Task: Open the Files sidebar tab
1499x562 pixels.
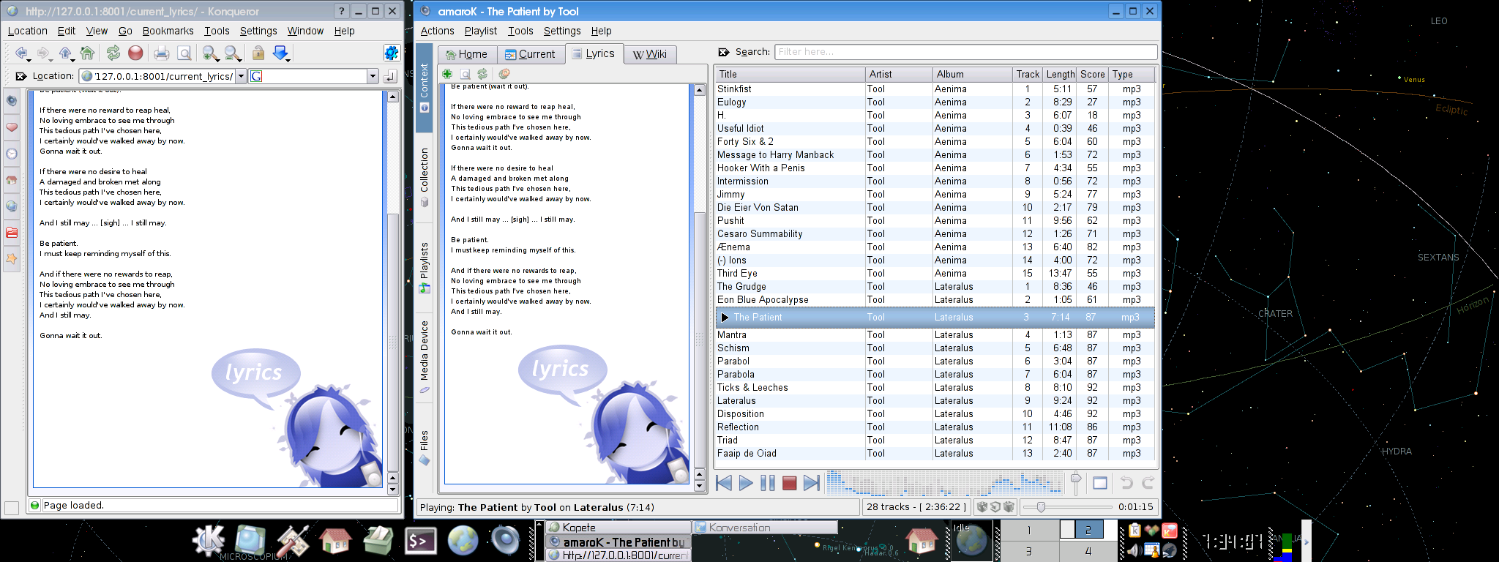Action: (x=424, y=447)
